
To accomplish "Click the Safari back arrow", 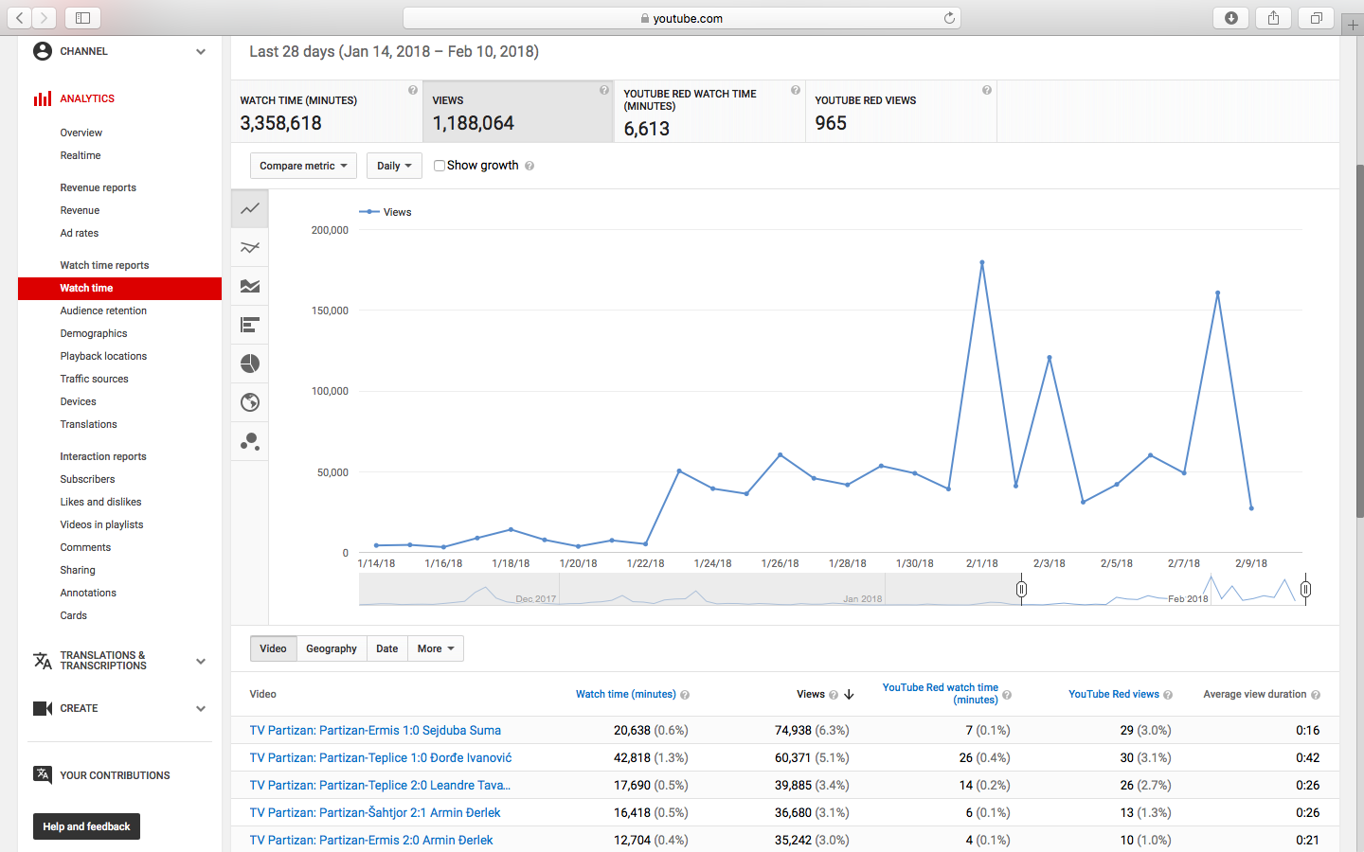I will (19, 18).
